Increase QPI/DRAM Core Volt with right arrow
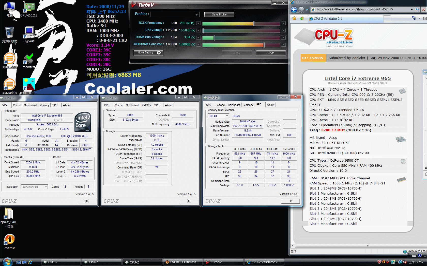This screenshot has height=266, width=427. coord(283,45)
